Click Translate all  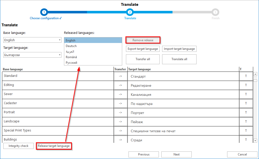(x=179, y=59)
